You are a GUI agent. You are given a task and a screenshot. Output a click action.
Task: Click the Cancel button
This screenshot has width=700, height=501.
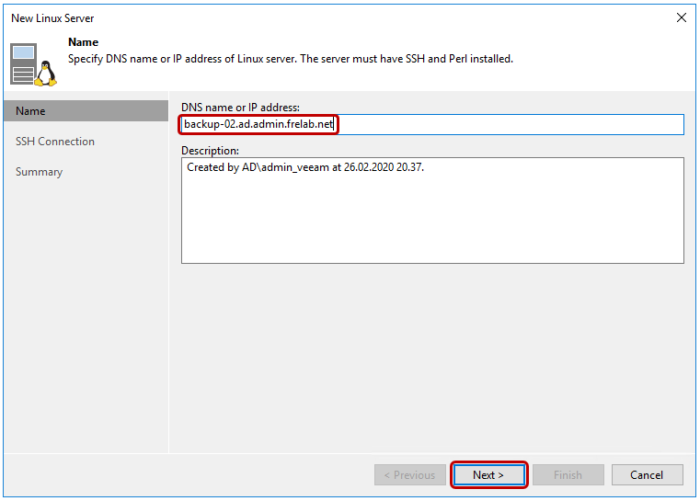point(647,474)
